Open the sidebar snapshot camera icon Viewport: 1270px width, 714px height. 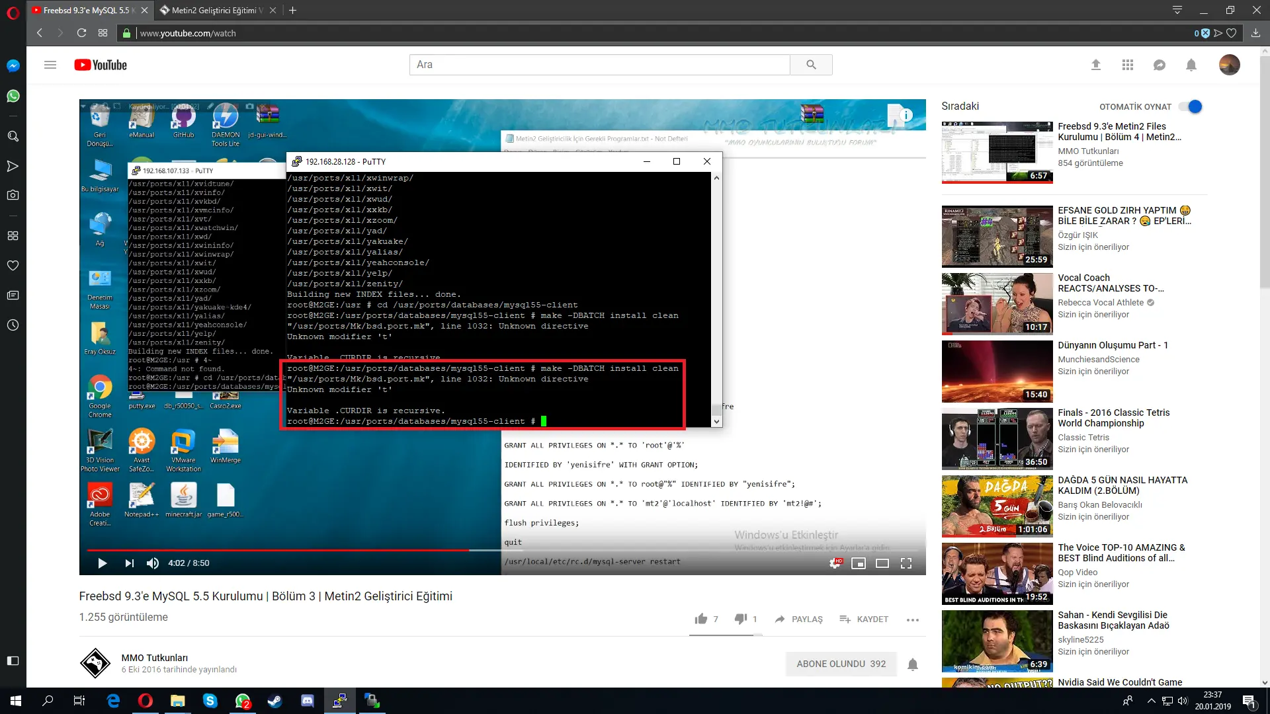13,195
